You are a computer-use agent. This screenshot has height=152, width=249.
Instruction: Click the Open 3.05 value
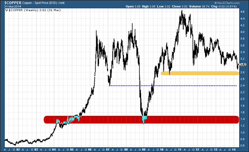click(x=133, y=7)
